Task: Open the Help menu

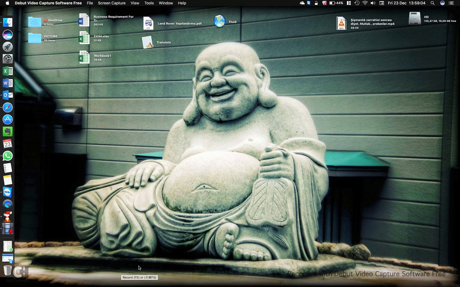Action: click(x=182, y=3)
